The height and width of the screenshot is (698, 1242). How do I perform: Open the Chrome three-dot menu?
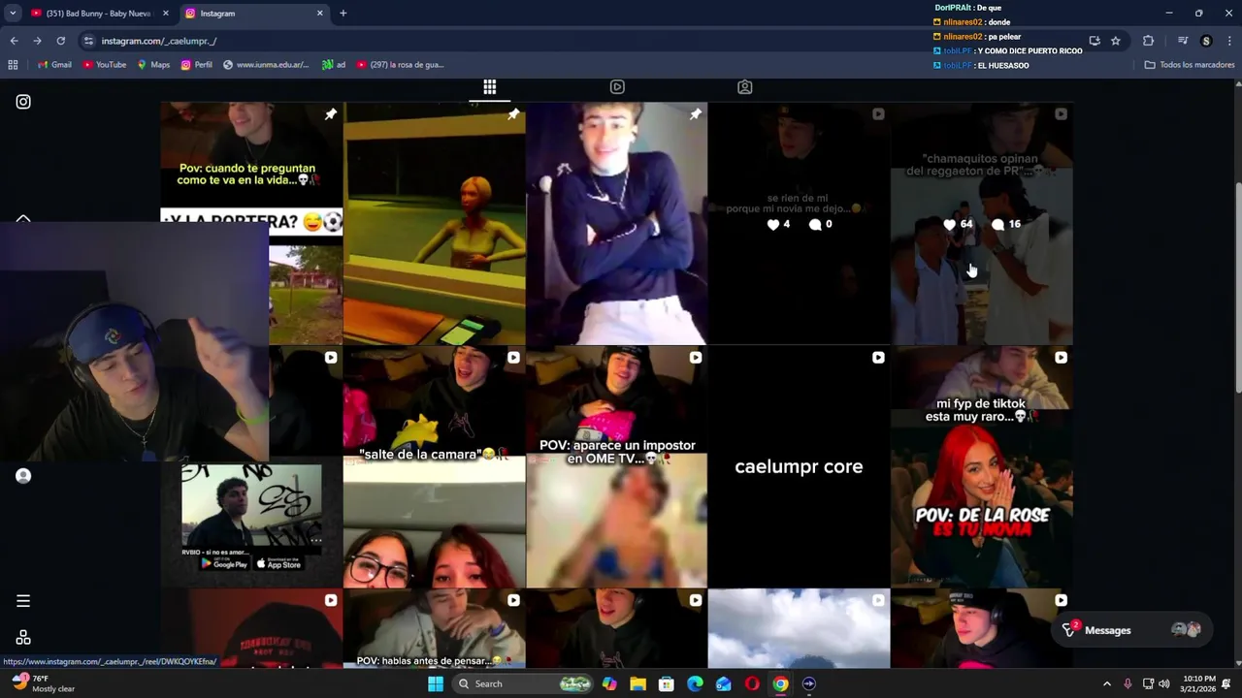[x=1229, y=41]
